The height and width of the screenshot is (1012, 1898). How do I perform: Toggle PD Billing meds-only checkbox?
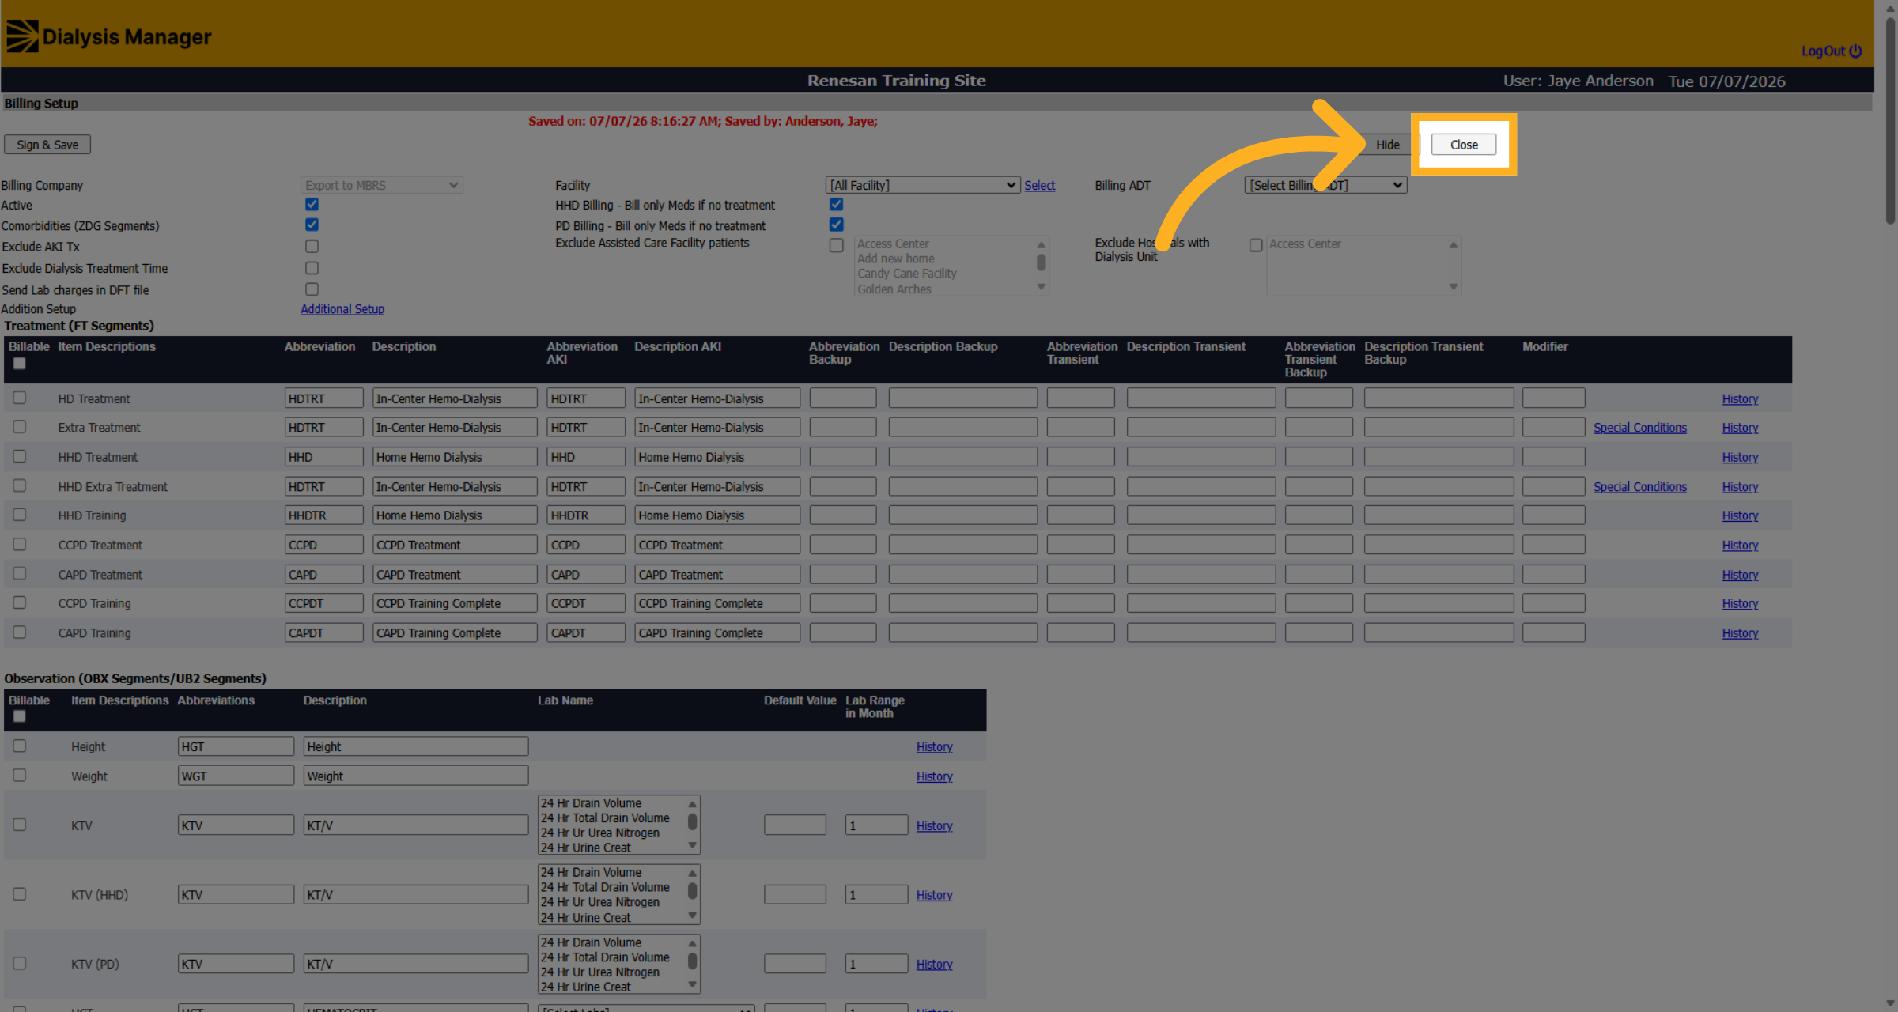tap(836, 225)
